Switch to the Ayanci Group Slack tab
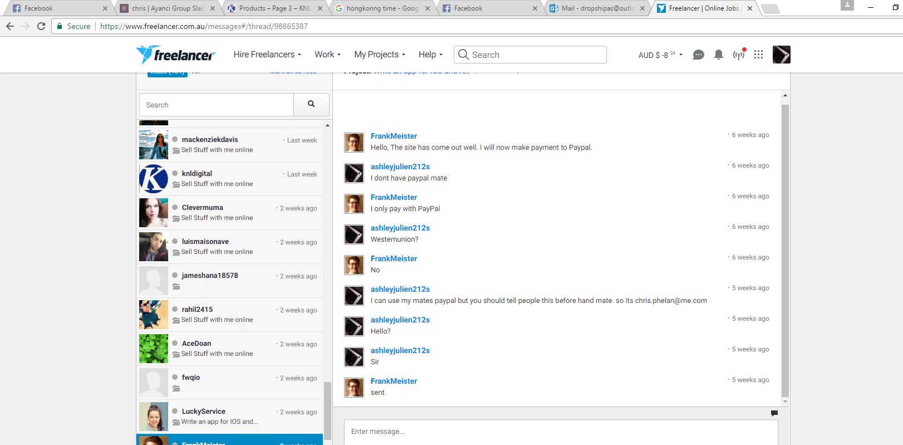 [167, 8]
